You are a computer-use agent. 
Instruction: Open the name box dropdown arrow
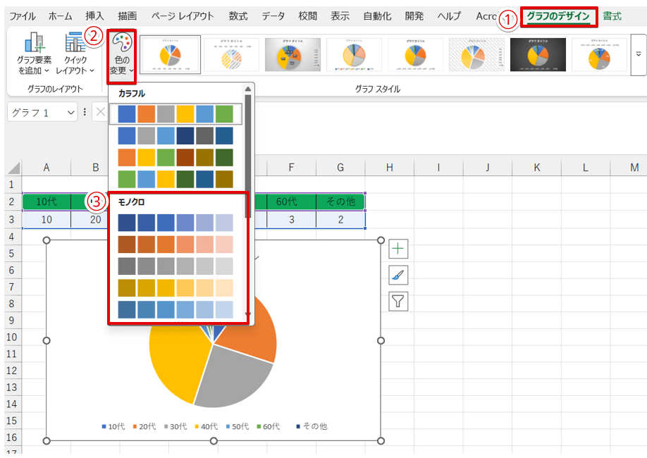pyautogui.click(x=70, y=113)
